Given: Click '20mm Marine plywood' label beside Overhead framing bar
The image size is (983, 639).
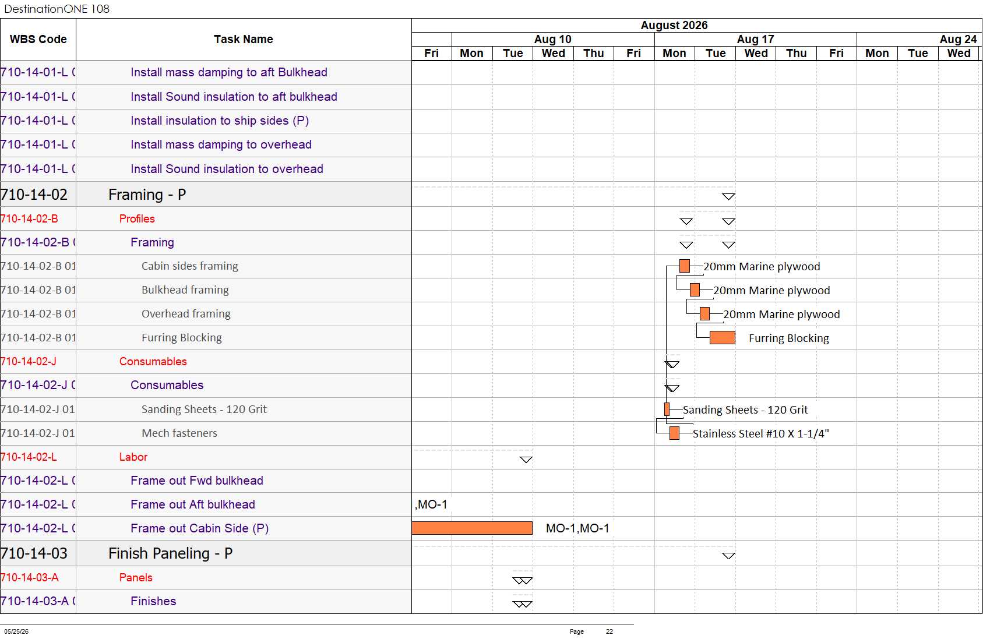Looking at the screenshot, I should [x=781, y=315].
